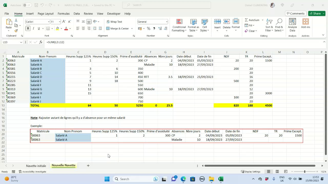Open the Comments pane button
328x184 pixels.
(295, 14)
